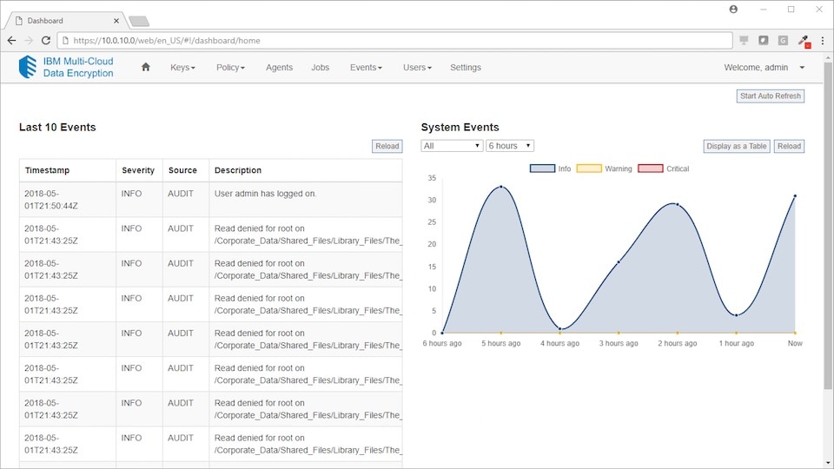The image size is (834, 469).
Task: Open the Chrome three-dot menu
Action: point(823,41)
